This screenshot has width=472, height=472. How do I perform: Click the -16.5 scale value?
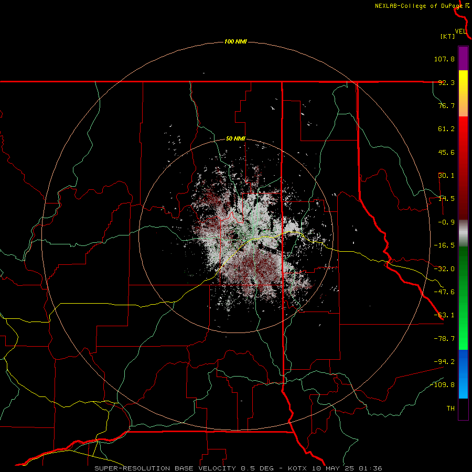tap(444, 245)
